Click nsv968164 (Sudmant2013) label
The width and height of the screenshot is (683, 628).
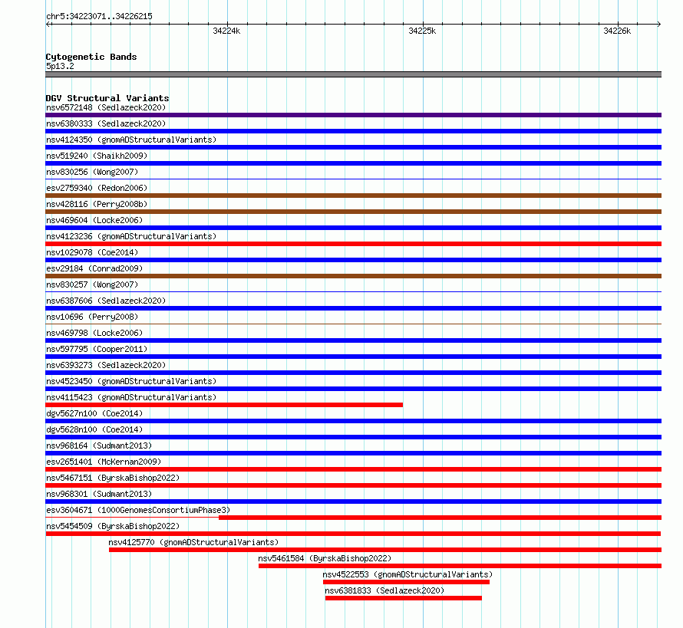[x=99, y=446]
